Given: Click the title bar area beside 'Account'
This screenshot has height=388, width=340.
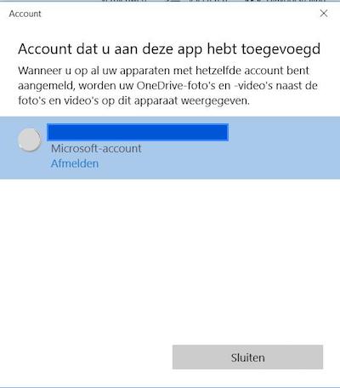Looking at the screenshot, I should tap(178, 14).
